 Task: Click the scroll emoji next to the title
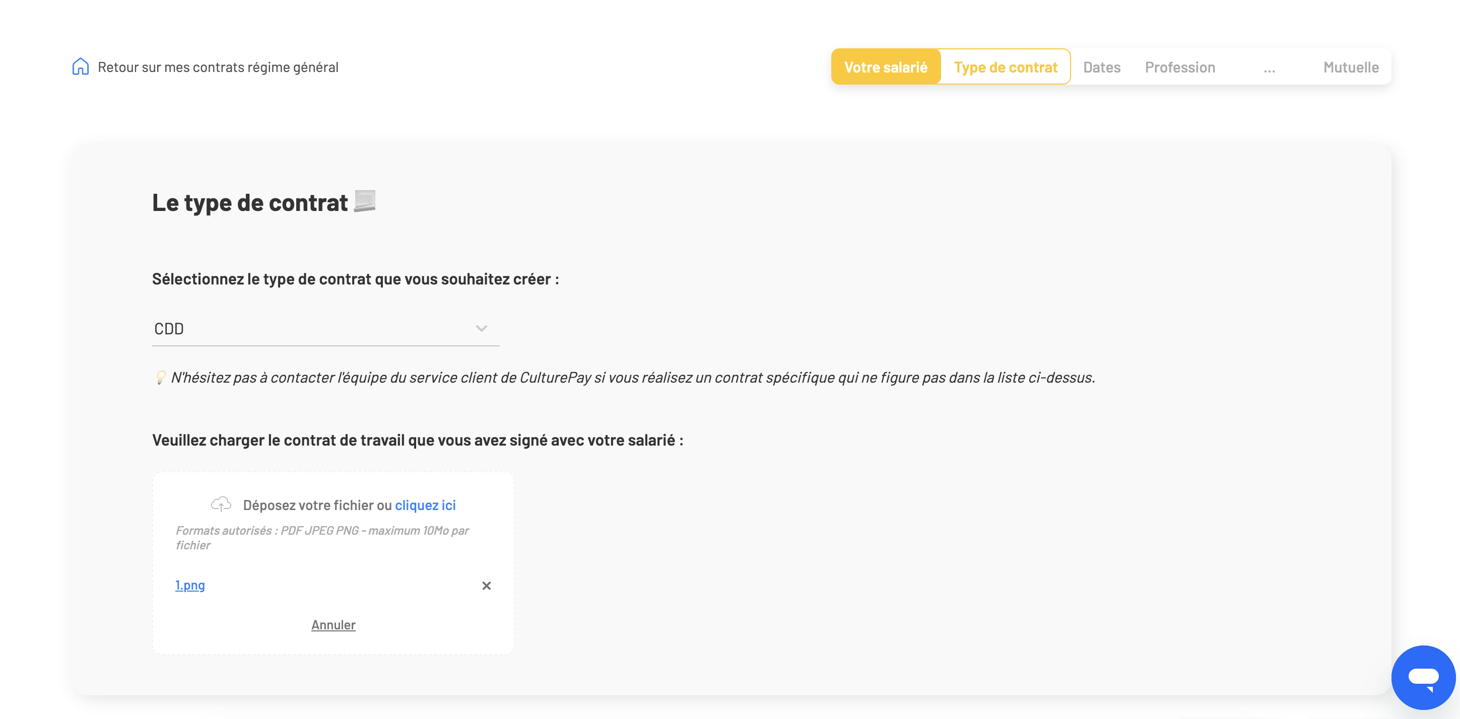pyautogui.click(x=364, y=201)
